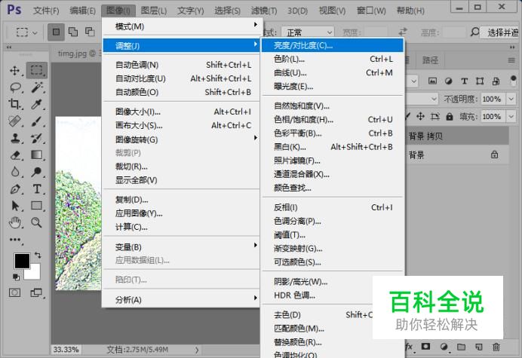The height and width of the screenshot is (358, 522).
Task: Select the Gradient tool
Action: [x=37, y=155]
